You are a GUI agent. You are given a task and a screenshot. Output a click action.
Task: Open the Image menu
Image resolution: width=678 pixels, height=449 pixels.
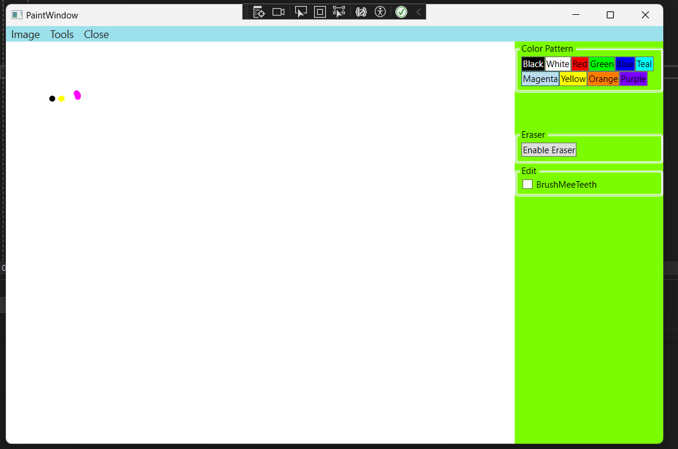coord(26,34)
